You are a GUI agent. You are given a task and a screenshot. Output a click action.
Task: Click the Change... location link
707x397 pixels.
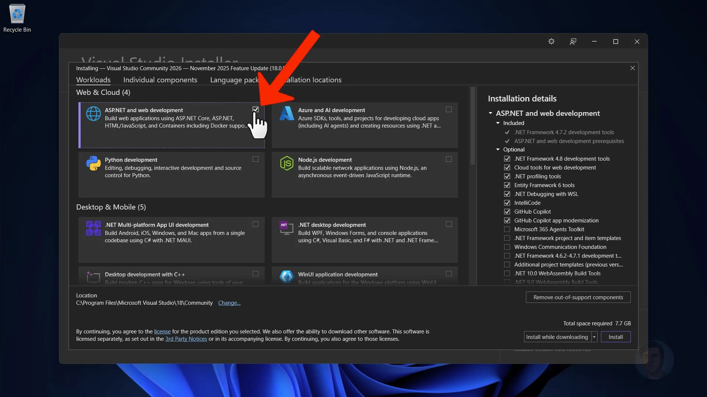tap(229, 303)
